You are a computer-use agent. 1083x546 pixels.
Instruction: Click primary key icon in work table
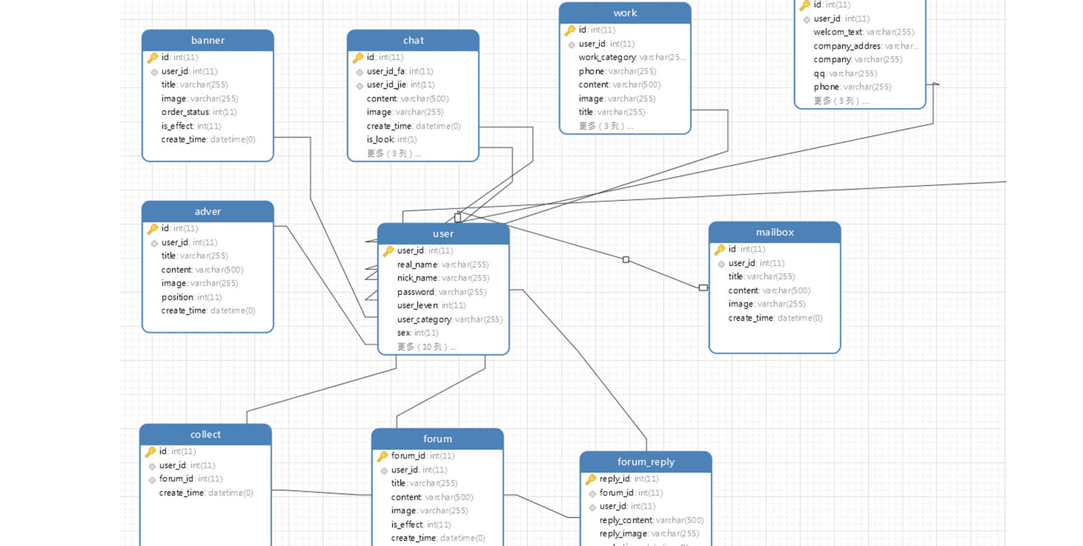pyautogui.click(x=570, y=30)
